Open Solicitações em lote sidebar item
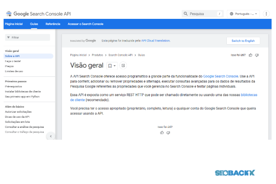 (17, 122)
